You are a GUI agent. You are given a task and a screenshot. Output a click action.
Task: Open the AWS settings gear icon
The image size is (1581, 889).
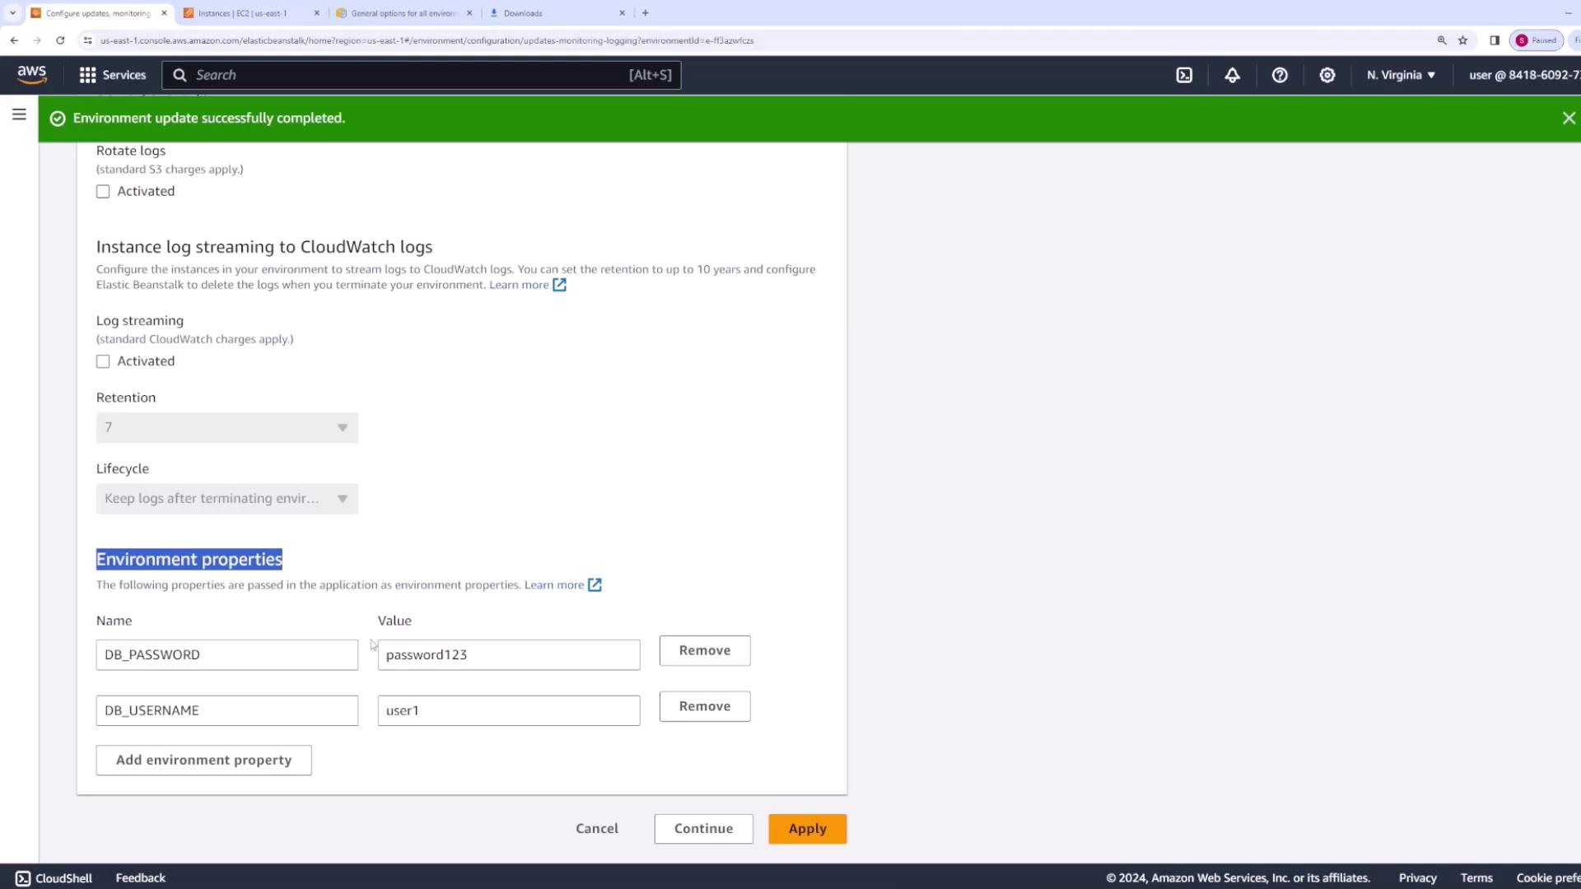pos(1327,75)
